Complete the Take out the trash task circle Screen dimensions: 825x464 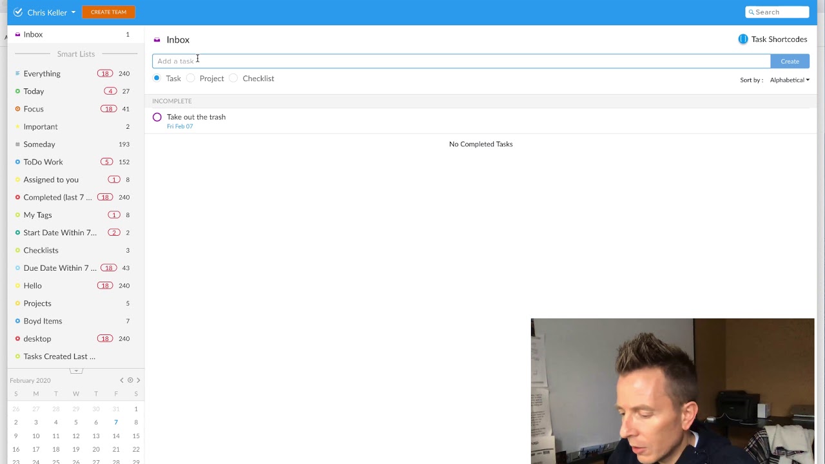(x=157, y=117)
